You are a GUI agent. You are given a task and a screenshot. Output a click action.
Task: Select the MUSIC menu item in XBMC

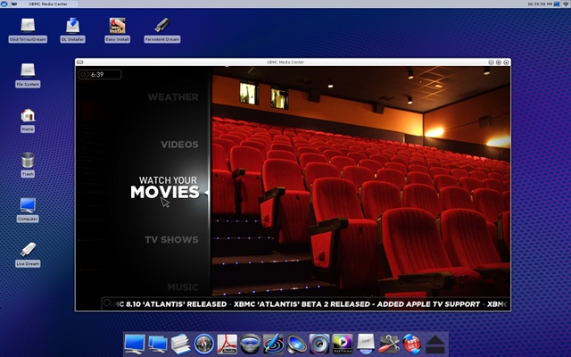(x=183, y=287)
